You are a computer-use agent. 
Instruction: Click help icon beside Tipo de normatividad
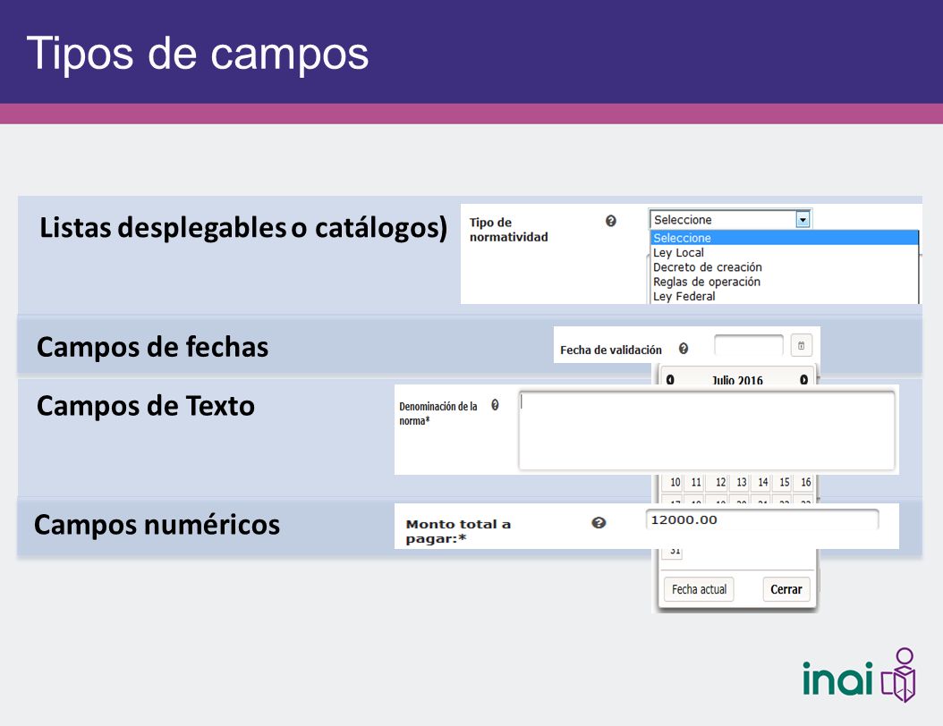[610, 221]
